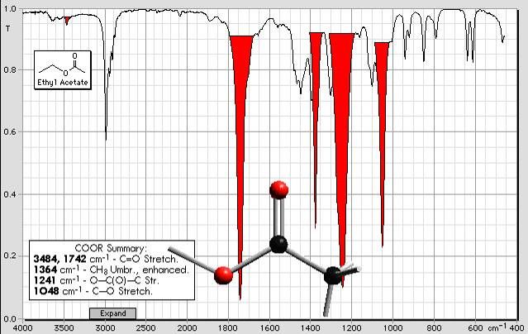528x334 pixels.
Task: Click the "COOR Summary:" heading
Action: point(111,248)
